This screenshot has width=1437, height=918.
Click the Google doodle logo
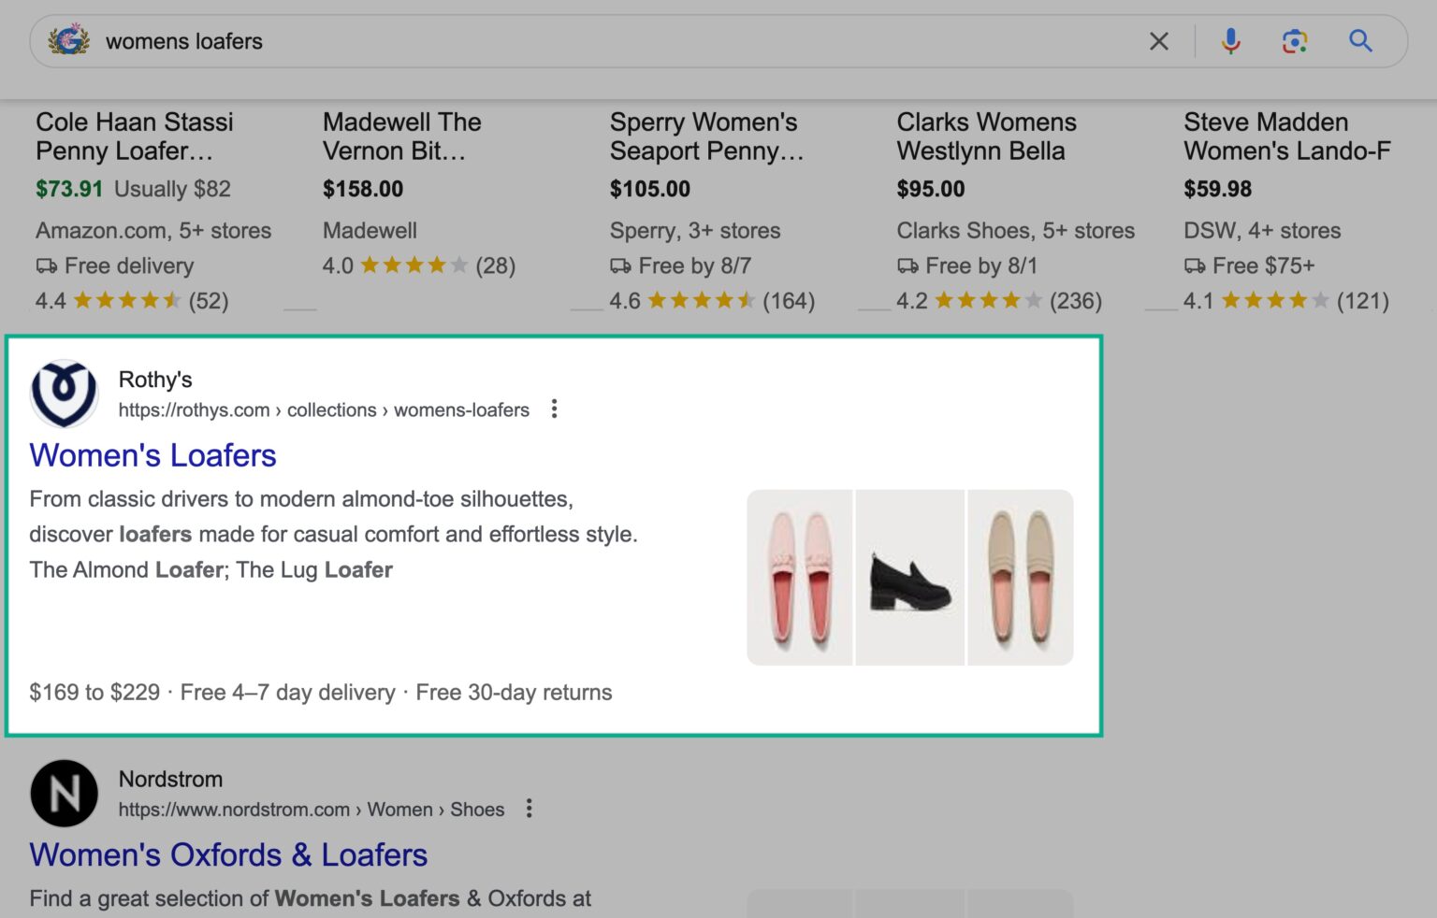pyautogui.click(x=69, y=41)
